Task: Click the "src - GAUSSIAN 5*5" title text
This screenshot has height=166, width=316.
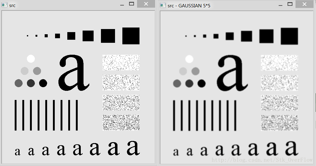Action: 189,6
